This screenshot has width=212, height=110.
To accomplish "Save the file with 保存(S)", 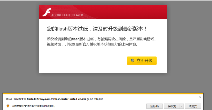I will point(172,106).
